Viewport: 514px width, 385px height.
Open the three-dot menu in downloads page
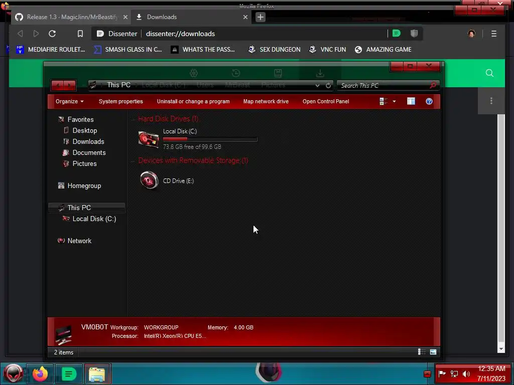(491, 101)
